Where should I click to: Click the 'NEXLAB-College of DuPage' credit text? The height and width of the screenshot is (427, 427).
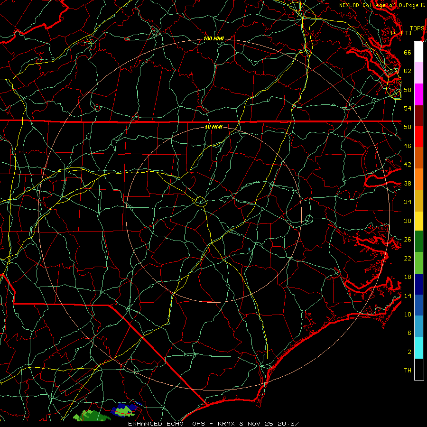click(x=379, y=5)
